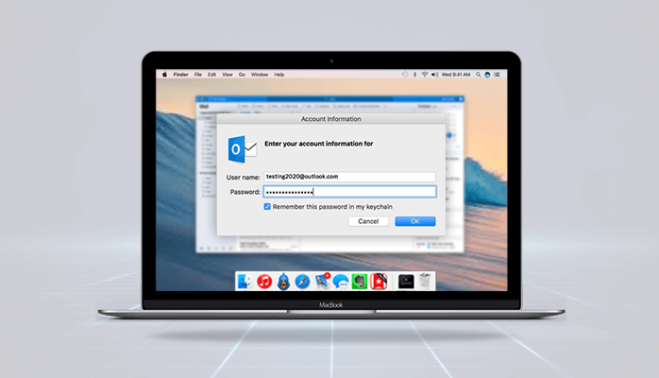Viewport: 659px width, 378px height.
Task: Click the Password field
Action: click(349, 192)
